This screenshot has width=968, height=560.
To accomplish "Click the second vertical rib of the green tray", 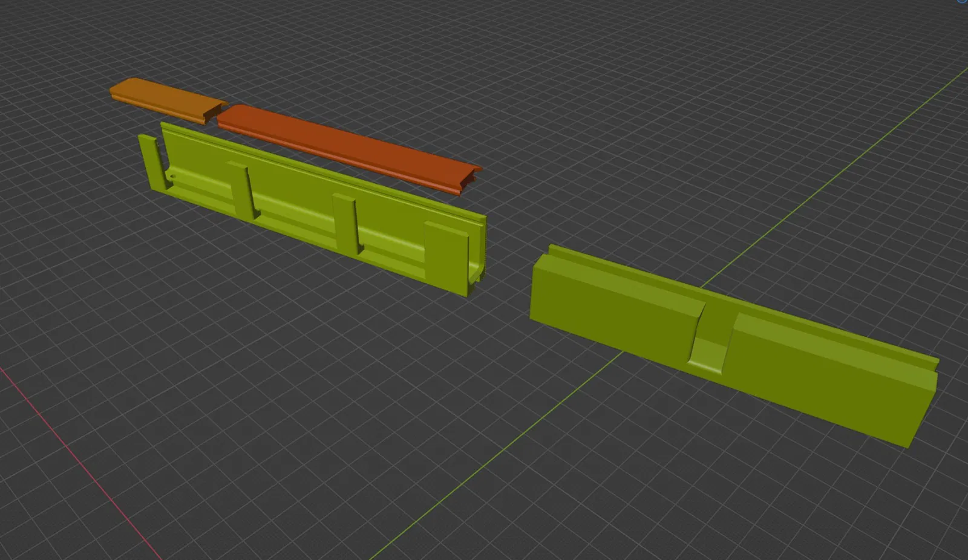I will (243, 189).
